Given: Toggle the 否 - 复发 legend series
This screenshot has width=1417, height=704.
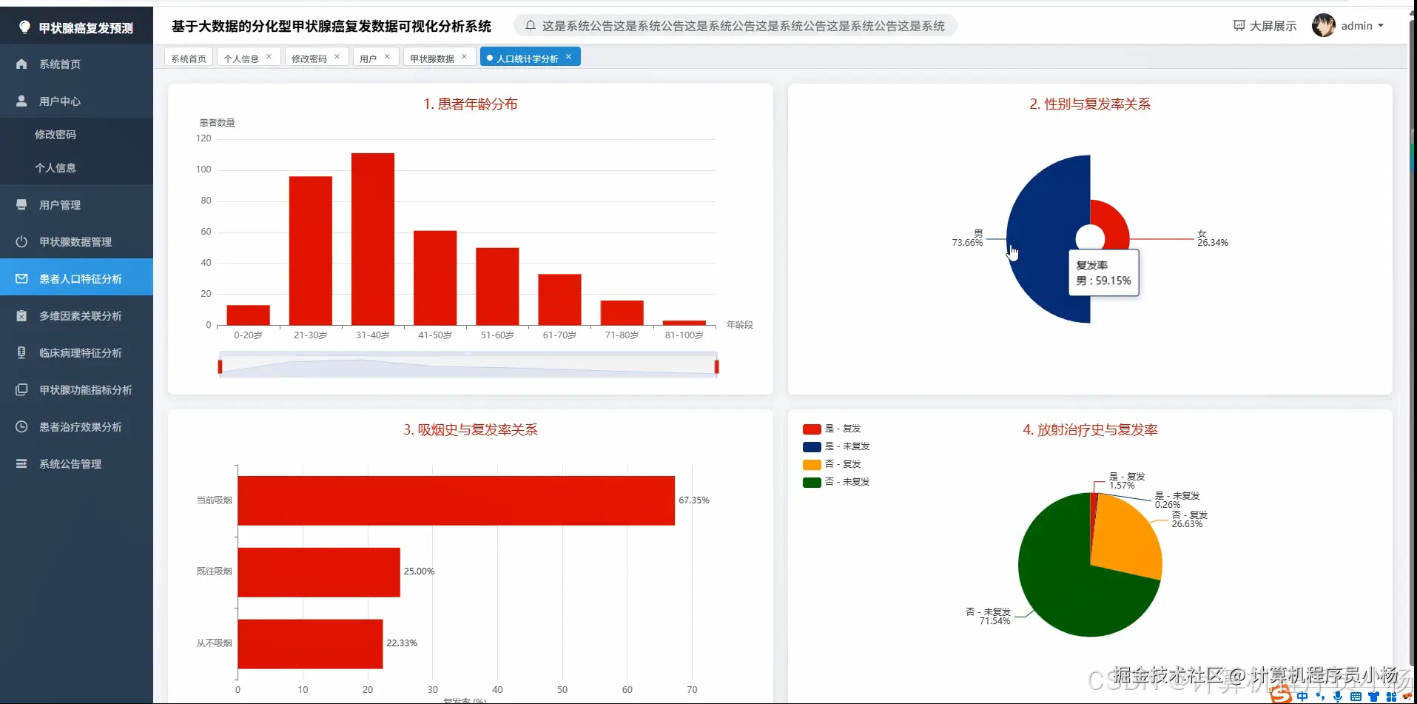Looking at the screenshot, I should [x=832, y=464].
